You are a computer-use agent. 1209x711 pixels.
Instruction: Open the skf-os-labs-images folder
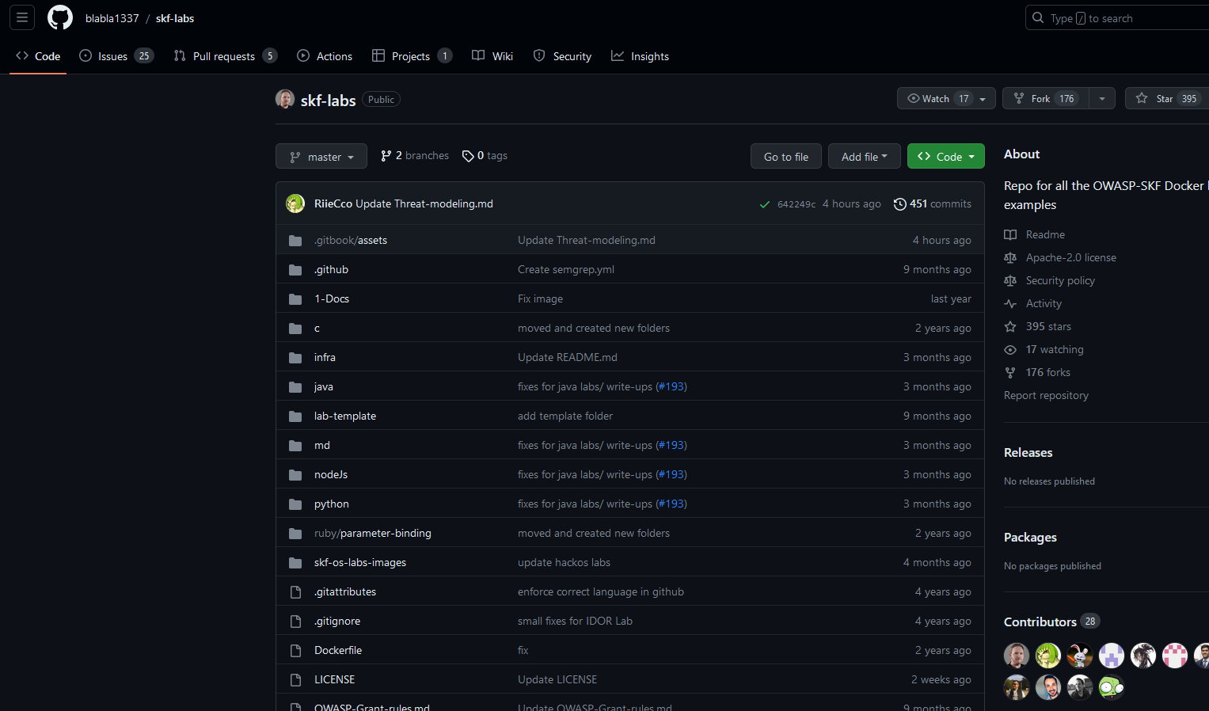(x=360, y=562)
